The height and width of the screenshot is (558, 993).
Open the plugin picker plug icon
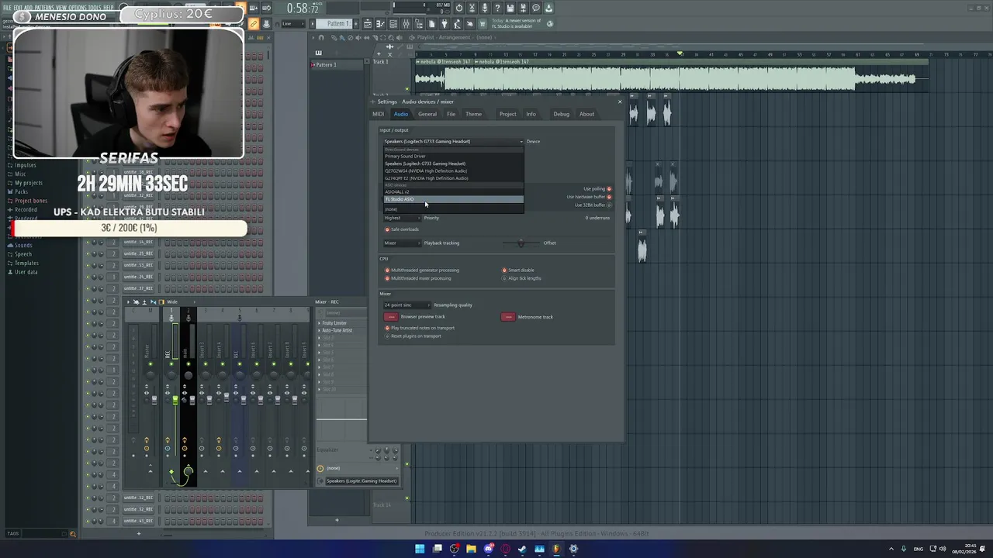click(445, 24)
